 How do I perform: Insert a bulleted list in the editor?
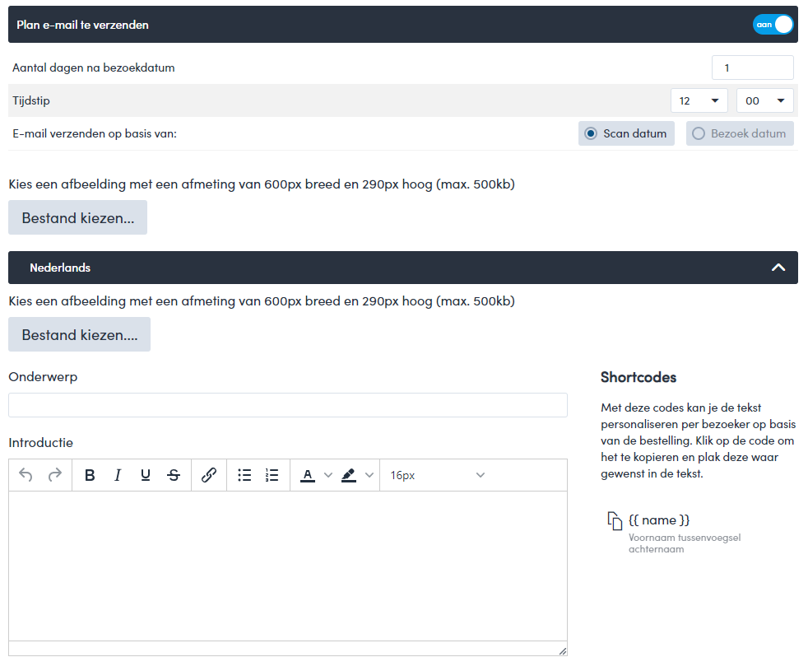(x=244, y=475)
